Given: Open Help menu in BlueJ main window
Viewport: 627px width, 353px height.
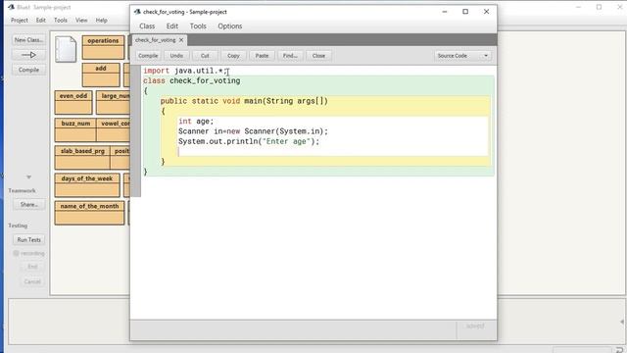Looking at the screenshot, I should pos(101,20).
